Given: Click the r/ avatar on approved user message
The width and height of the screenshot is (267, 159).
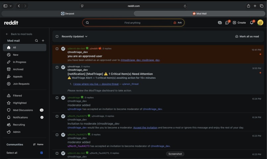Looking at the screenshot, I should (63, 49).
